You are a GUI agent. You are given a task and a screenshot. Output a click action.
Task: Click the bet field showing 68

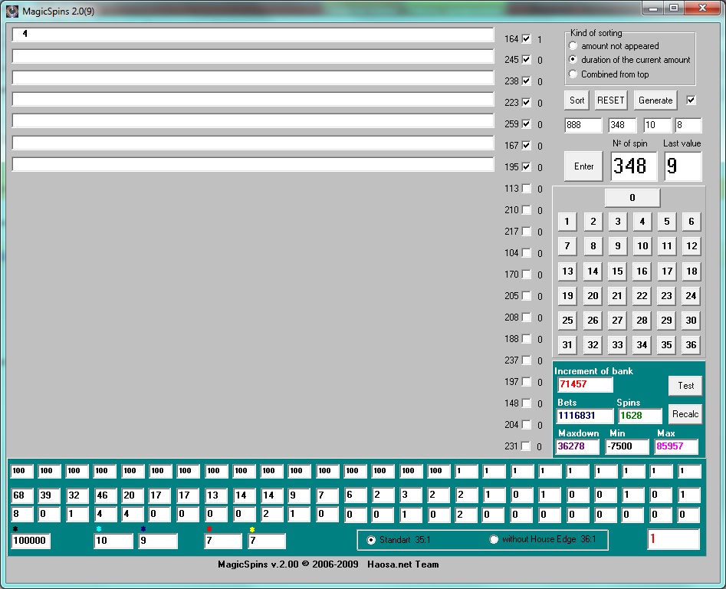click(x=22, y=495)
